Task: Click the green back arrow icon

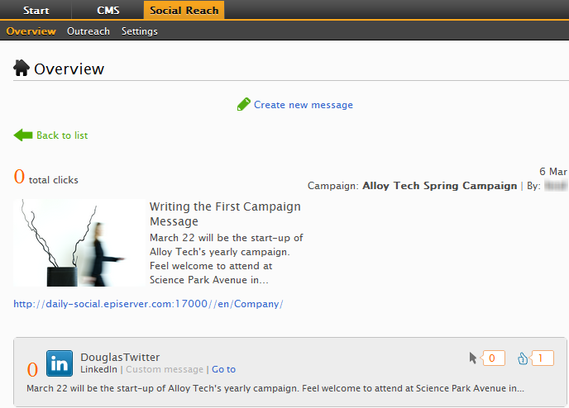Action: coord(22,135)
